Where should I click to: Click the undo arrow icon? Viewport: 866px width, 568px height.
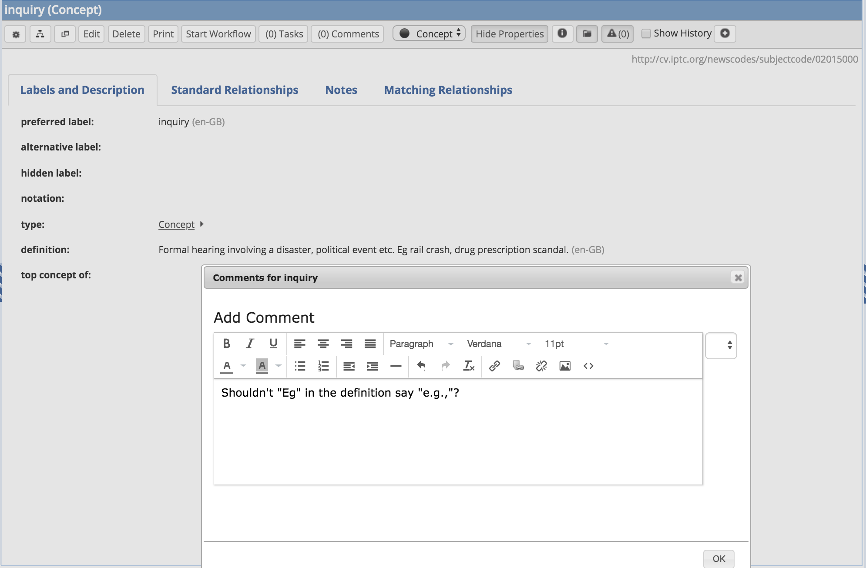coord(421,366)
